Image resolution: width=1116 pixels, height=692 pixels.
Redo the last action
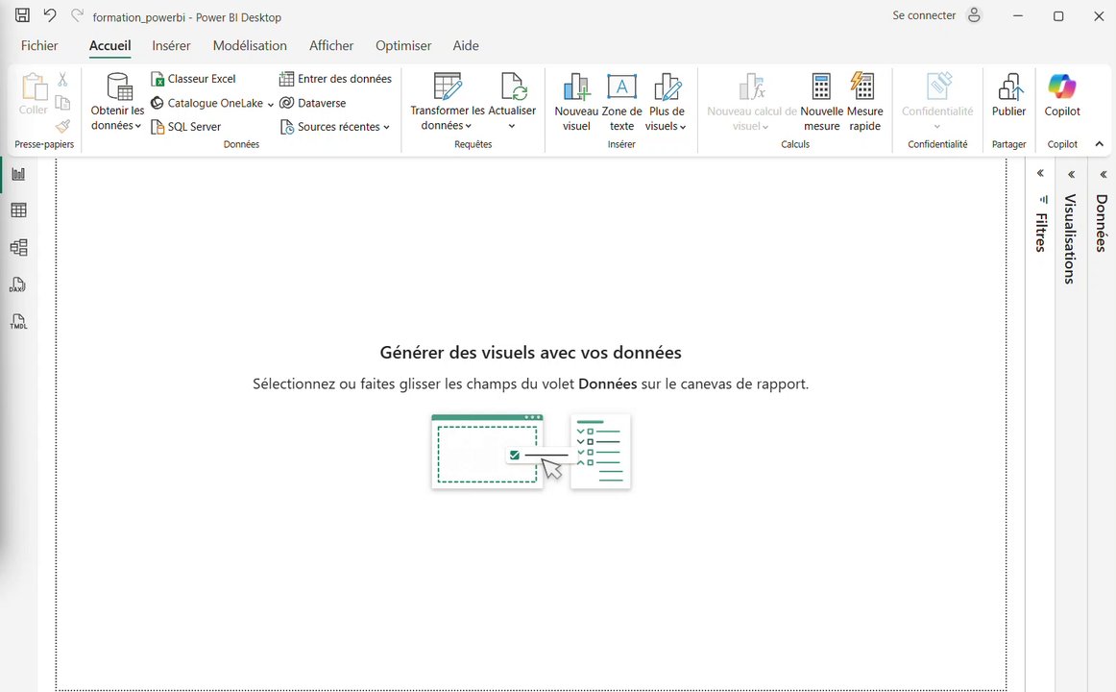[x=77, y=15]
